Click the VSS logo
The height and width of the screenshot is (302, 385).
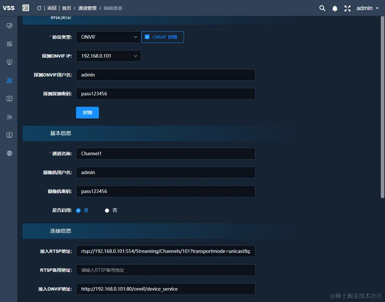click(x=8, y=8)
